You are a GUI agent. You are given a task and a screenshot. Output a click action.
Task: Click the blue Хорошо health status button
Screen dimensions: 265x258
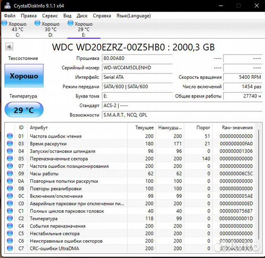pos(24,75)
